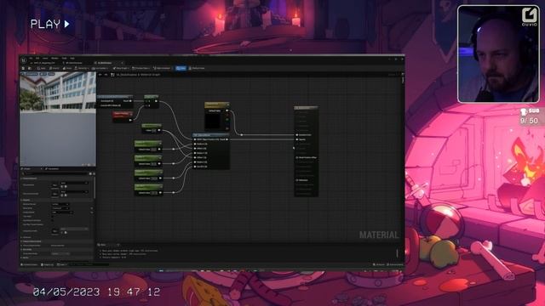Click the Details settings gear icon
Viewport: 545px width, 306px height.
94,173
